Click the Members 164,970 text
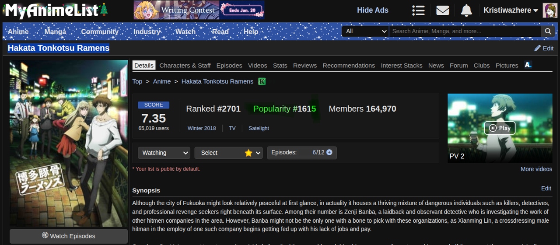 363,109
